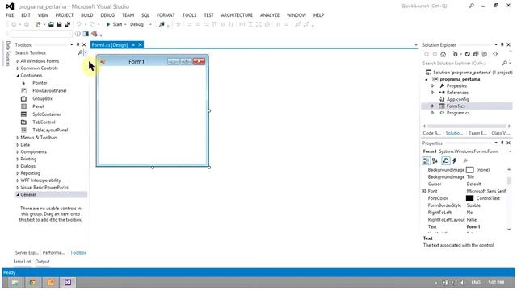Select GroupBox in the toolbox
Image resolution: width=517 pixels, height=290 pixels.
[42, 98]
